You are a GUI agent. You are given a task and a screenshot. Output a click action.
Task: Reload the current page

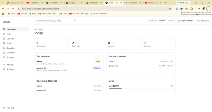[x=13, y=9]
